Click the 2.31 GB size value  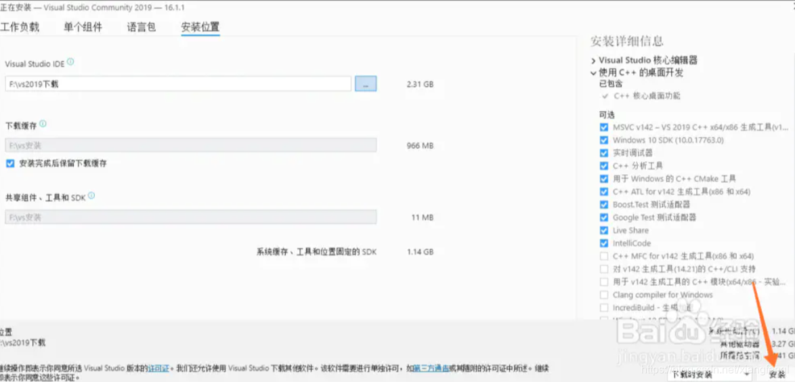420,84
